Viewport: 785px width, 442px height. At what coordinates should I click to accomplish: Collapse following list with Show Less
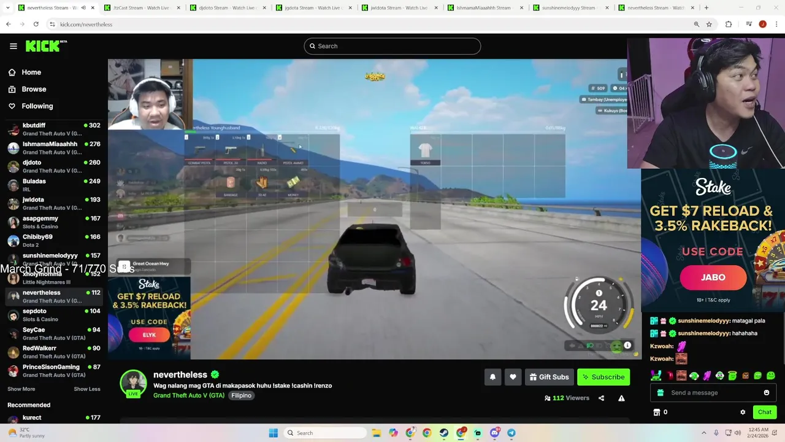point(87,389)
